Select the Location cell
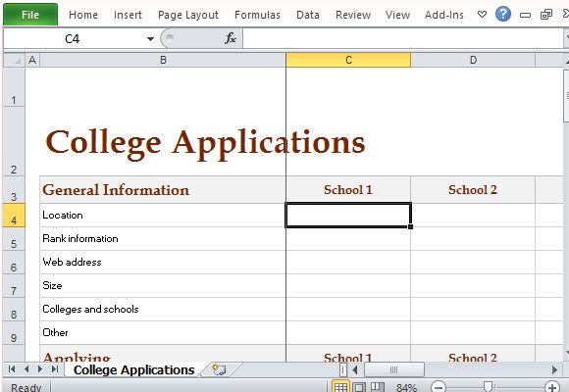Viewport: 569px width, 392px height. point(163,215)
